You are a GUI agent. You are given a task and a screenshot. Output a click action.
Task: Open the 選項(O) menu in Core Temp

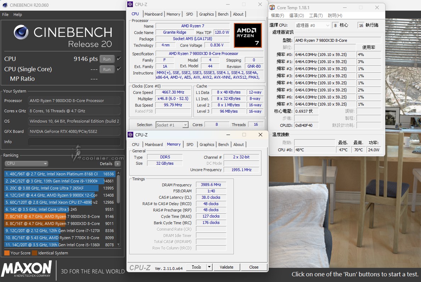pos(296,16)
